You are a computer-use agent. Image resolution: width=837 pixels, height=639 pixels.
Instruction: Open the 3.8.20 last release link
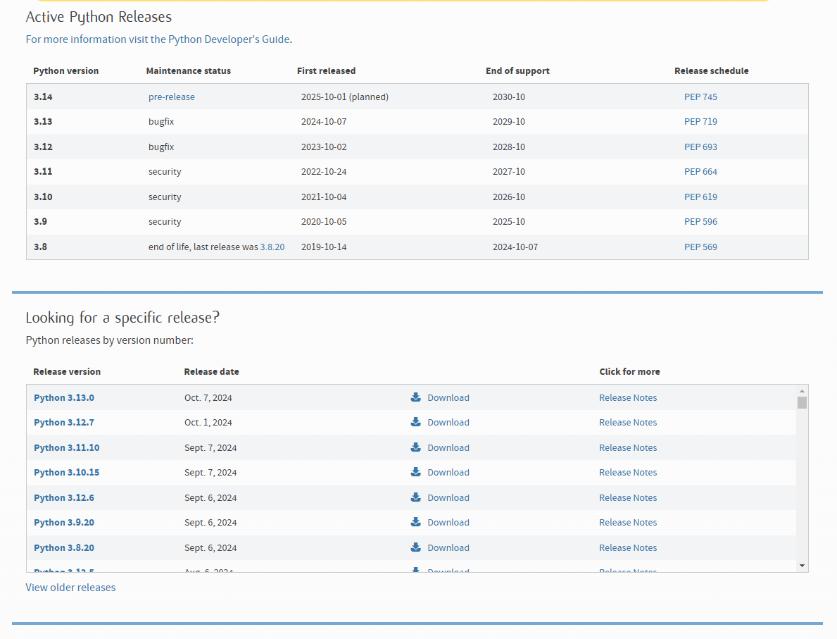coord(272,247)
